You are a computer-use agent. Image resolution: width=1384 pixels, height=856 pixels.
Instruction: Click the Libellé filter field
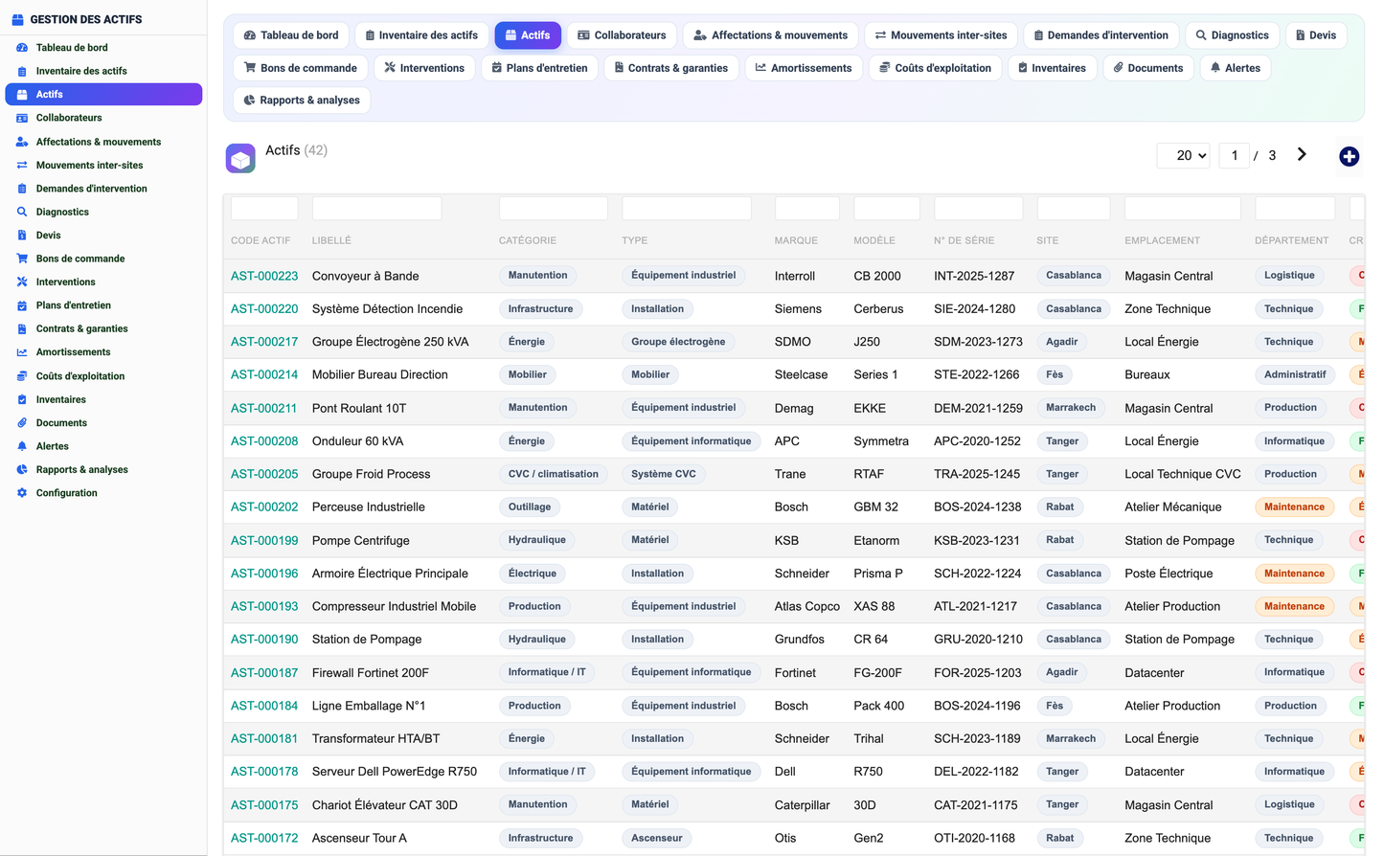376,208
